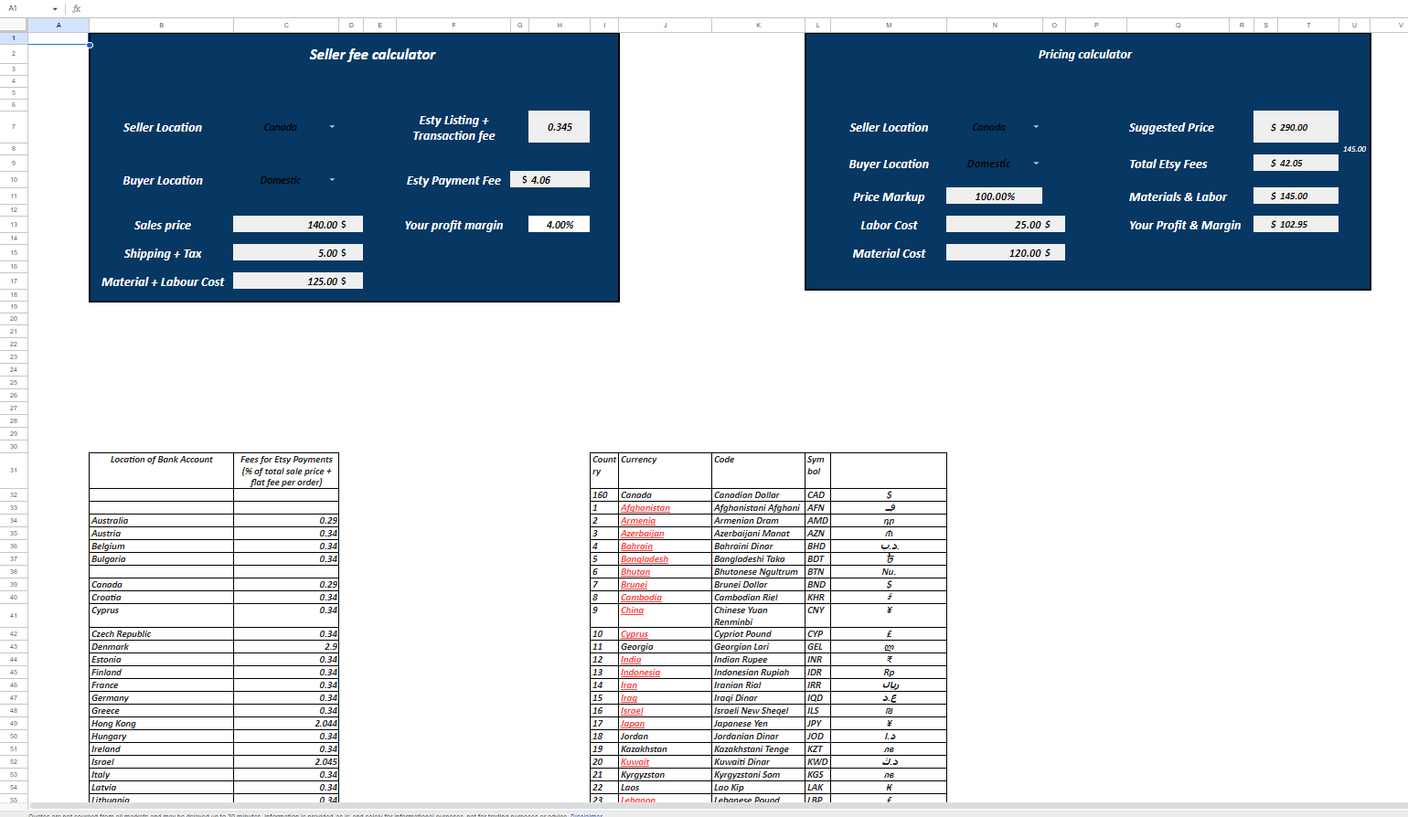This screenshot has width=1408, height=817.
Task: Select the Price Markup cell showing 100.00%
Action: [994, 196]
